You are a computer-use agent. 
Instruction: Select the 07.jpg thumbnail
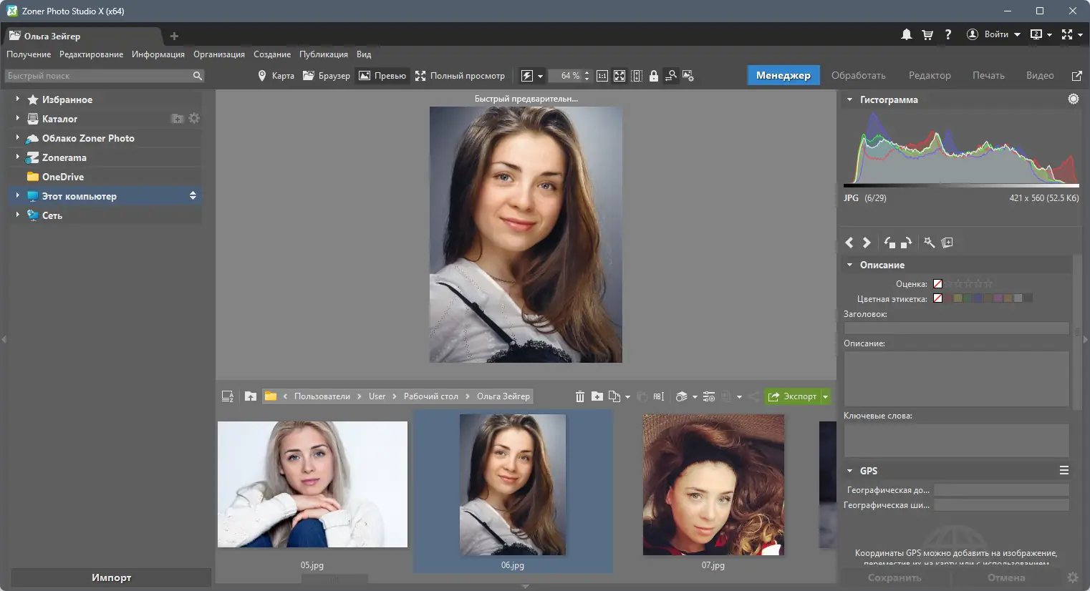coord(713,484)
